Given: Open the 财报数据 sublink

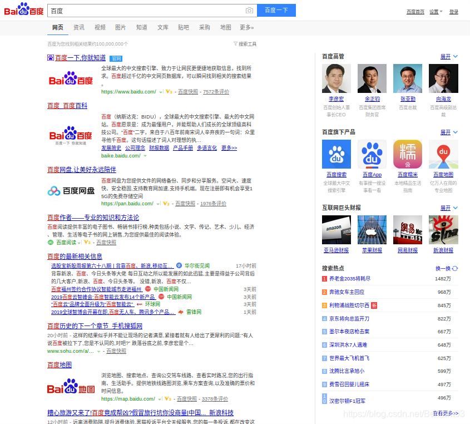Looking at the screenshot, I should click(159, 148).
